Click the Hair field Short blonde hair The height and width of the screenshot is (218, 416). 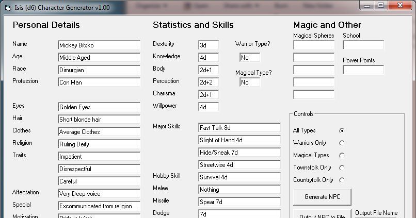point(99,119)
